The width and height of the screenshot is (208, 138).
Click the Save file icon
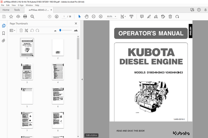tap(4, 16)
